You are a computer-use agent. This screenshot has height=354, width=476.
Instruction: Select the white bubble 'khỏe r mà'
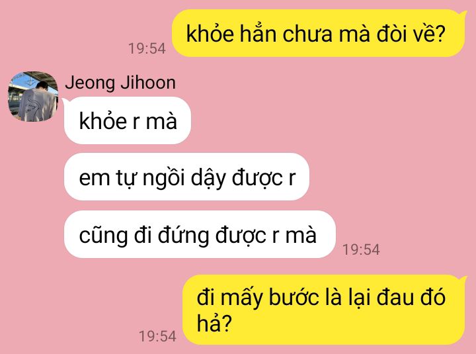click(x=128, y=120)
